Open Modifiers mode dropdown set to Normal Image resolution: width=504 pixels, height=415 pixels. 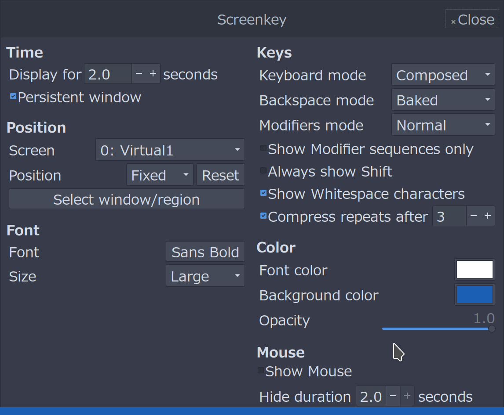tap(443, 125)
